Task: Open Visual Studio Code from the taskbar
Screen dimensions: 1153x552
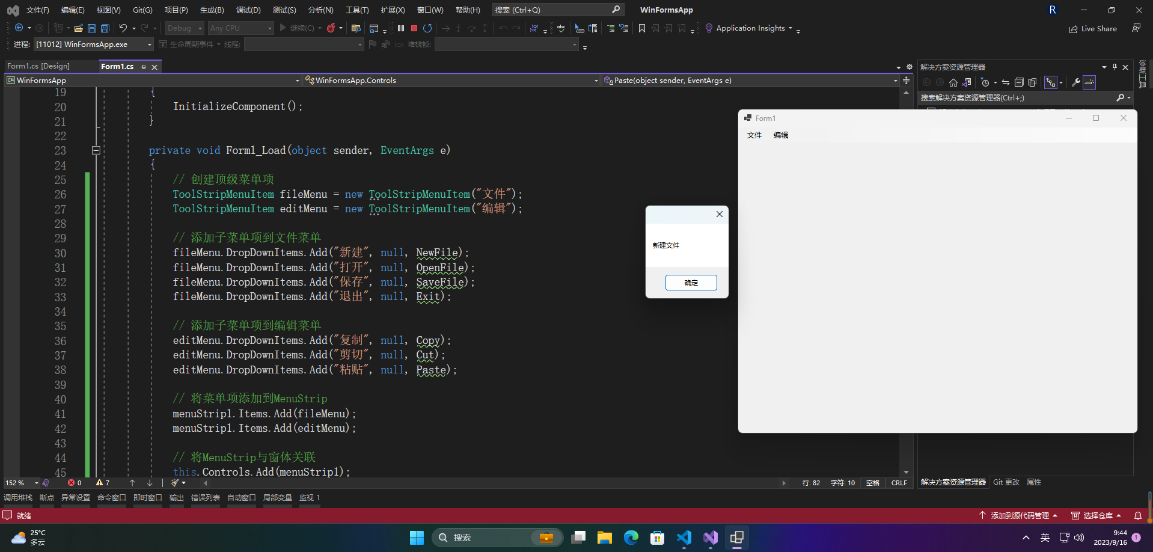Action: 684,538
